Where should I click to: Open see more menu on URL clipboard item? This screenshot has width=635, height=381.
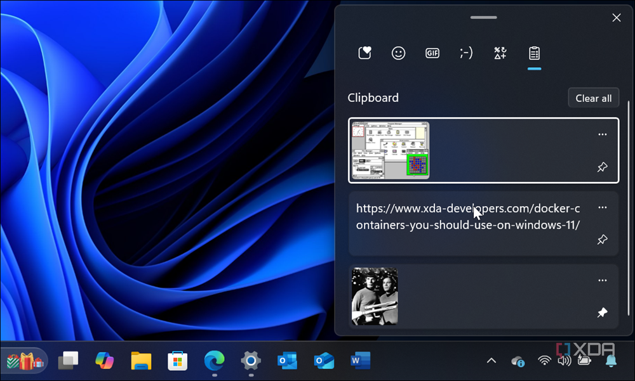click(x=602, y=207)
